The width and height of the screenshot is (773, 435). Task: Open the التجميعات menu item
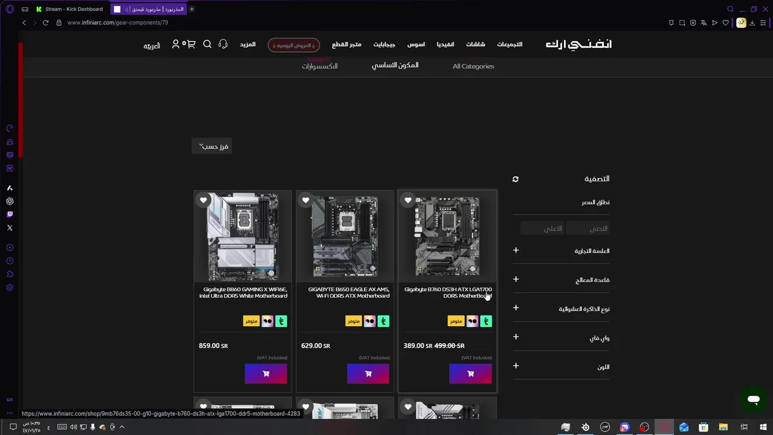(x=510, y=45)
